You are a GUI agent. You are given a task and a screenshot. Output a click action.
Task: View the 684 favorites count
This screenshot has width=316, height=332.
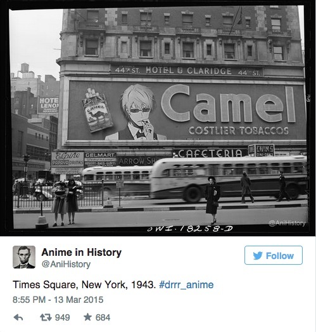(103, 317)
